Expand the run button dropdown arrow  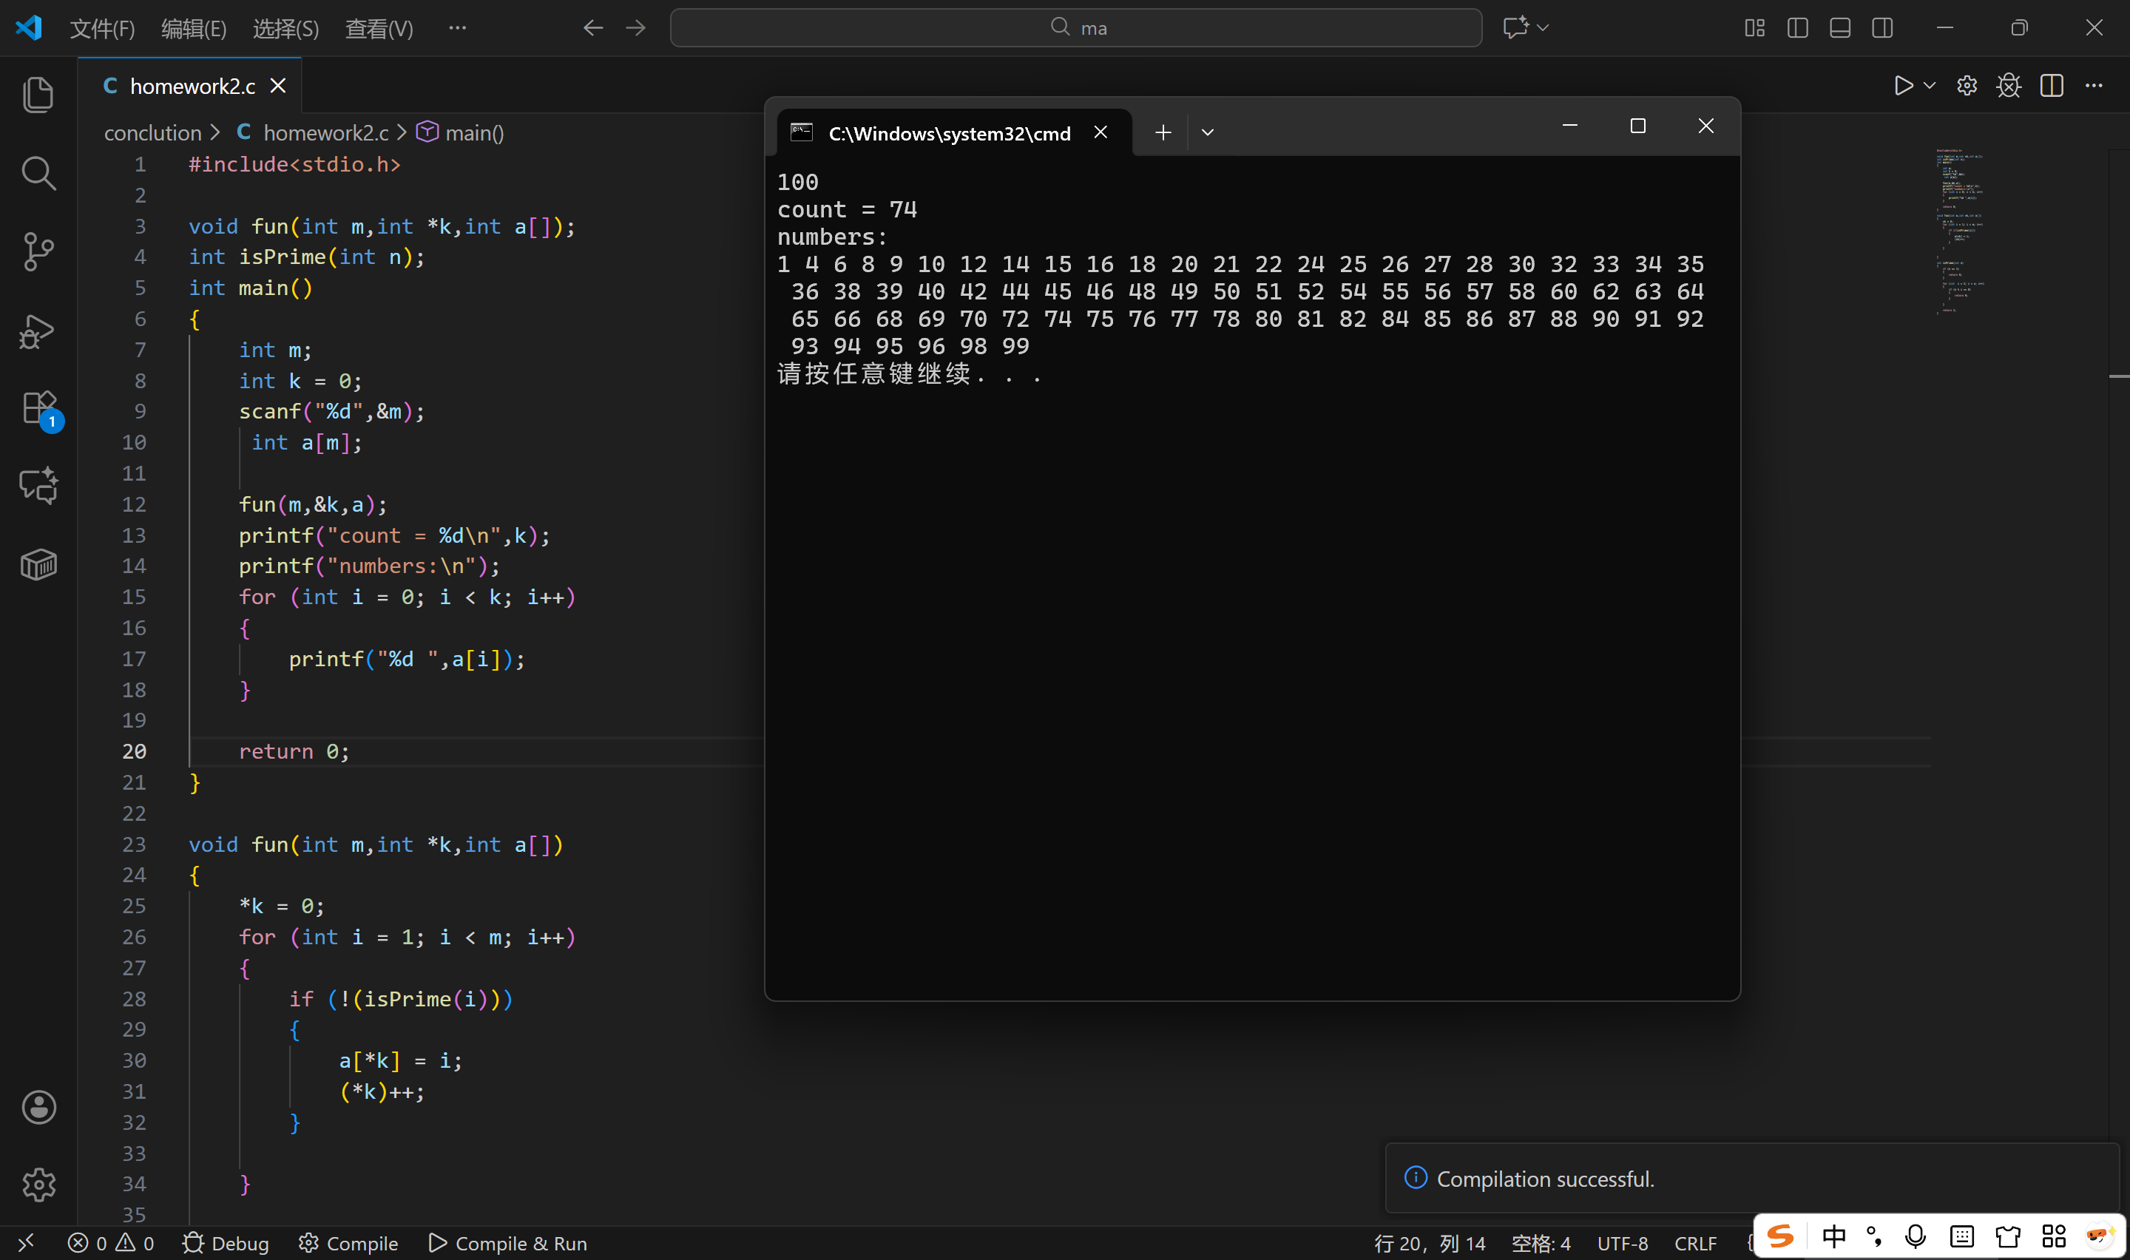click(x=1929, y=86)
